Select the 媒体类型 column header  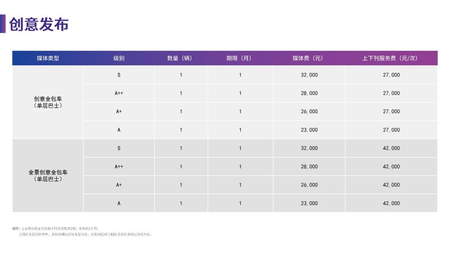48,58
